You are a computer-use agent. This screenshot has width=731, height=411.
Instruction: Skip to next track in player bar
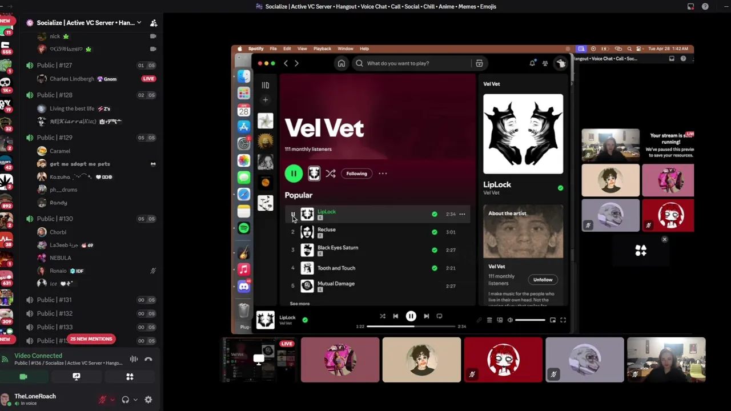tap(426, 316)
